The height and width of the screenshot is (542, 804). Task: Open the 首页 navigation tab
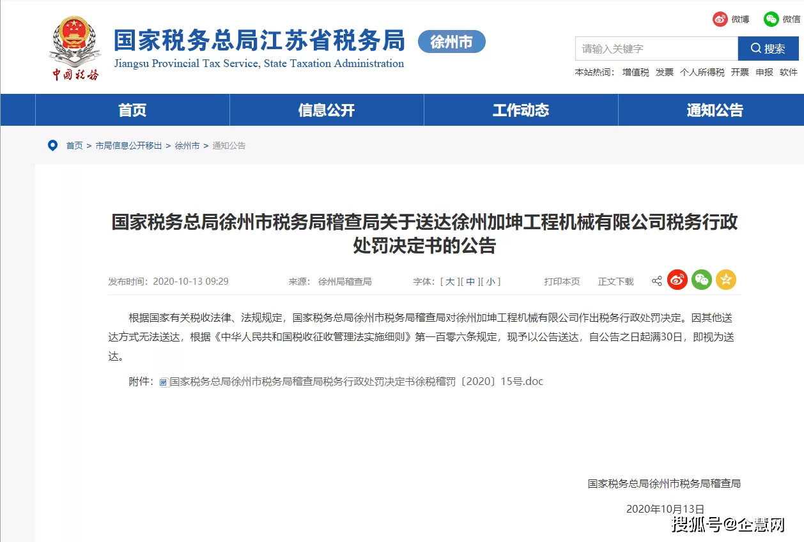132,110
